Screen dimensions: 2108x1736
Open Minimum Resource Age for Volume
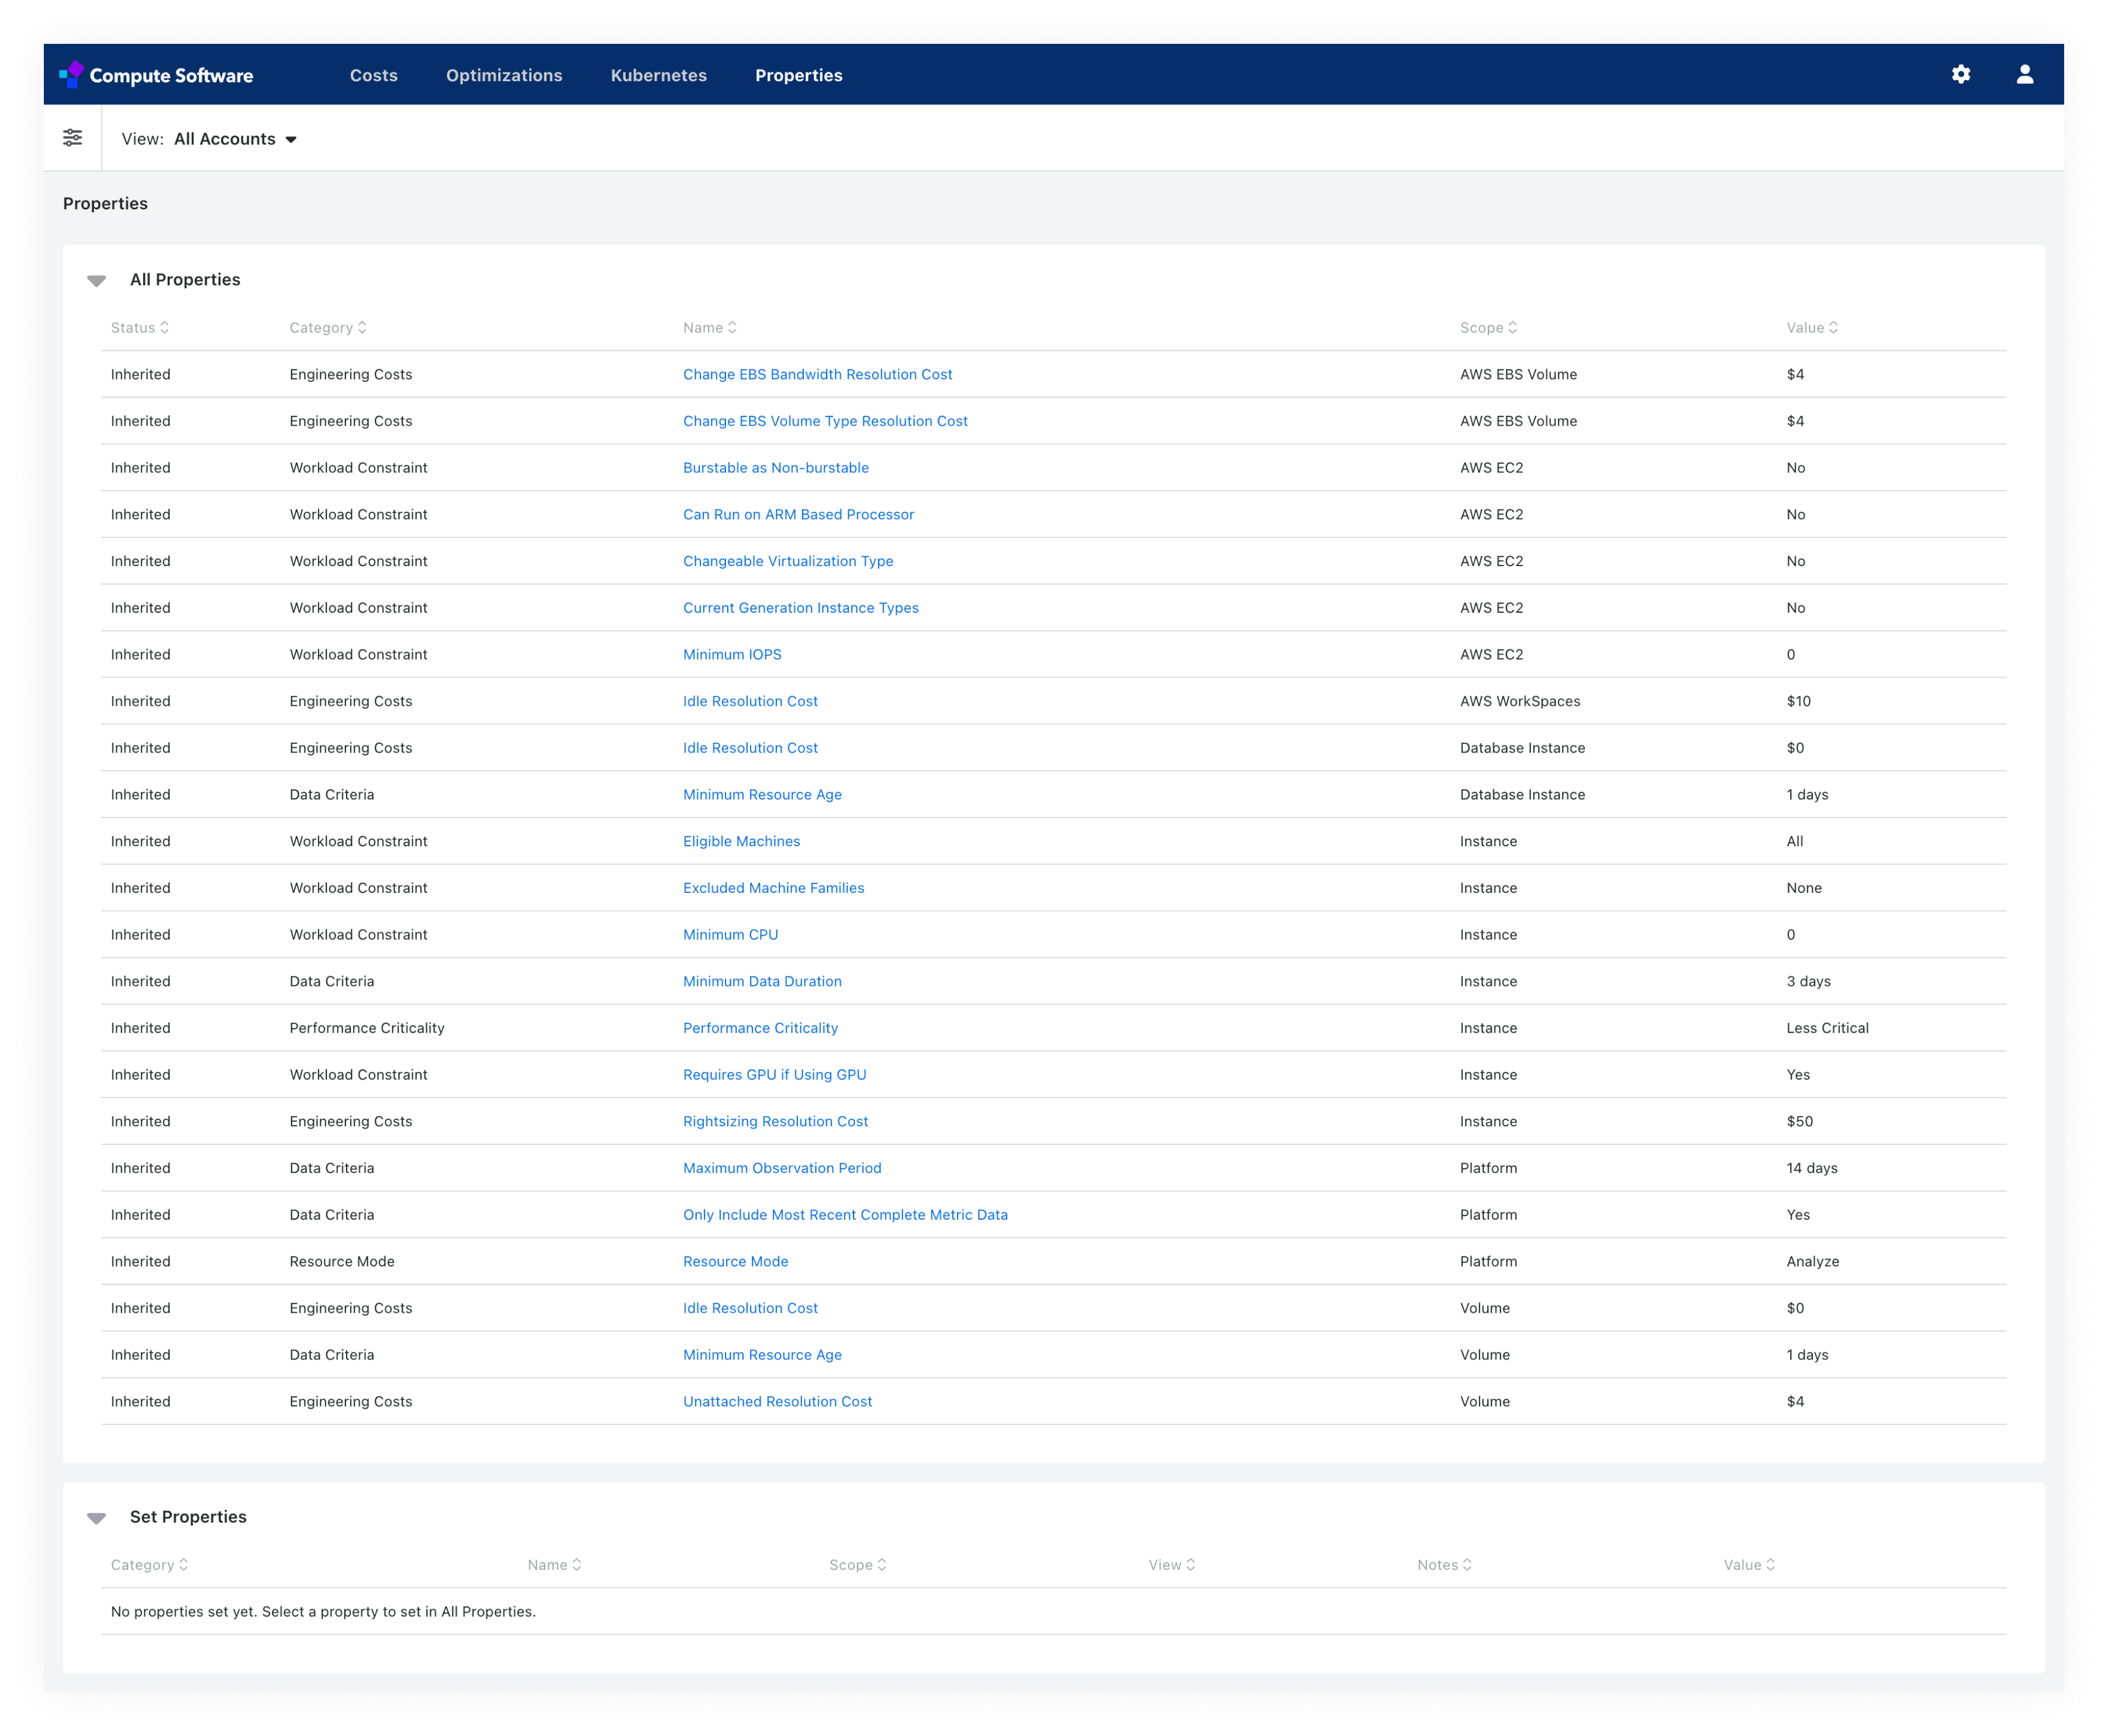(762, 1354)
